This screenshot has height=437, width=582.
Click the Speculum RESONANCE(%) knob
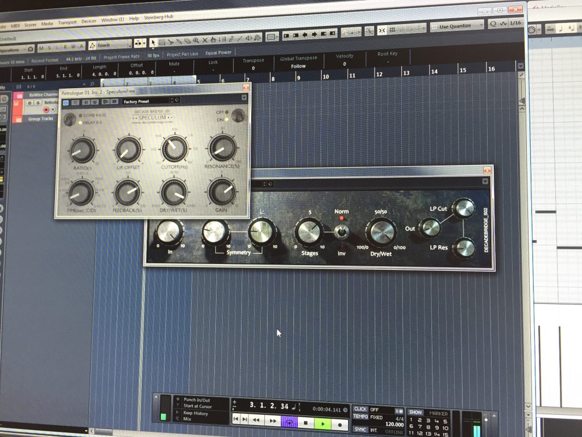coord(222,147)
